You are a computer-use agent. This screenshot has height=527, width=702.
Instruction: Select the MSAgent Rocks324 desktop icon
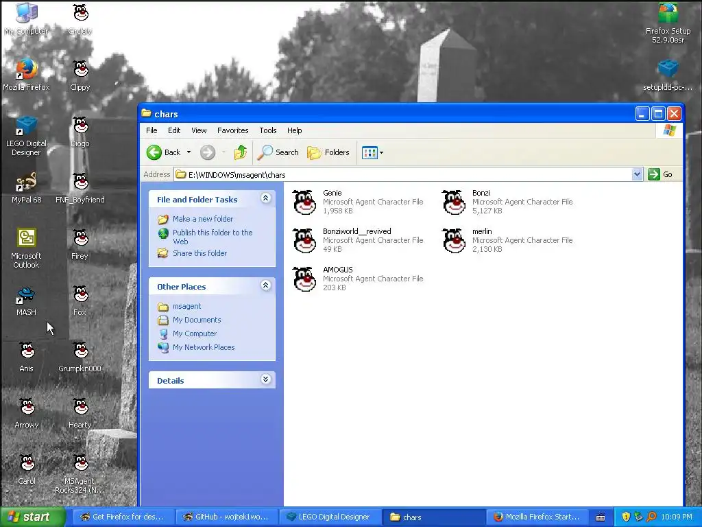(80, 473)
